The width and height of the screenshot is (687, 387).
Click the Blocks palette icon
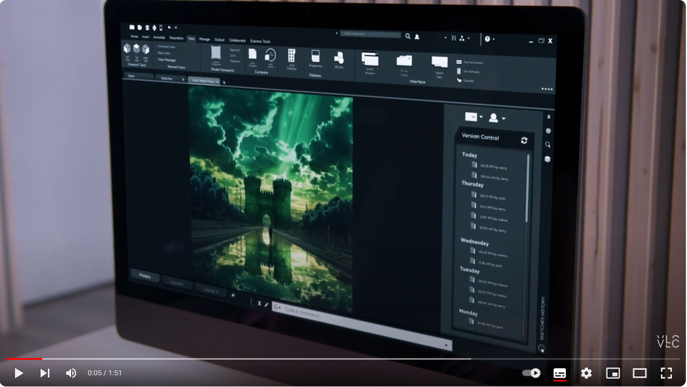click(338, 57)
